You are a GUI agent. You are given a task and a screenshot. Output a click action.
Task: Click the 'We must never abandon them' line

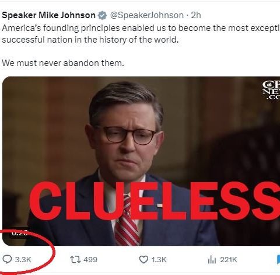pyautogui.click(x=63, y=63)
